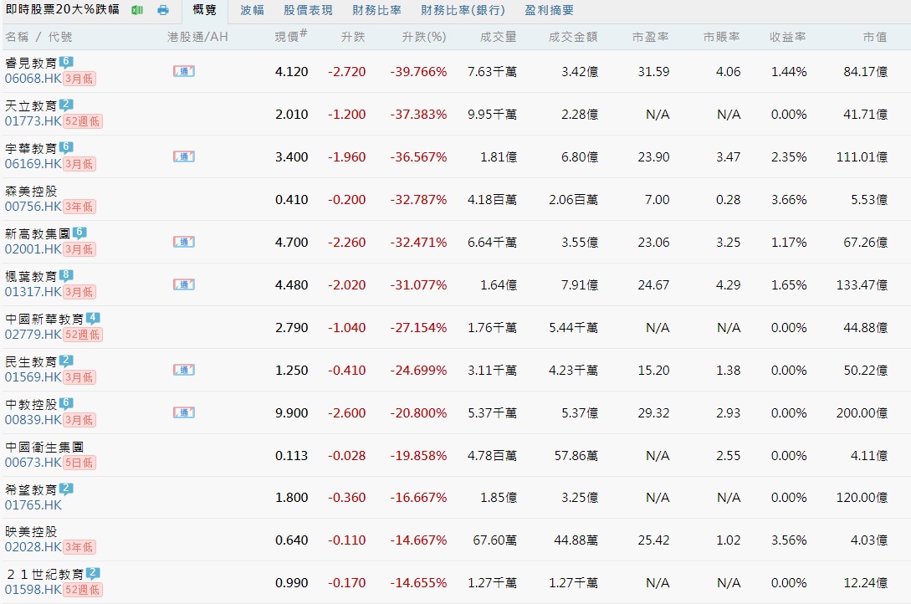Click the 200.00億 market cap value

click(x=862, y=413)
